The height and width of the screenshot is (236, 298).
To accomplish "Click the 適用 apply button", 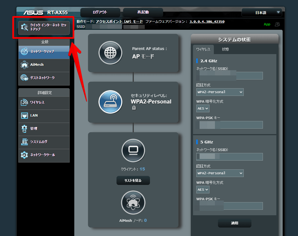I will [x=234, y=223].
